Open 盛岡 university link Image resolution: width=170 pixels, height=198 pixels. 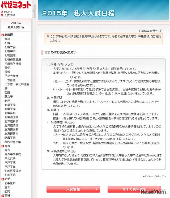(x=7, y=191)
